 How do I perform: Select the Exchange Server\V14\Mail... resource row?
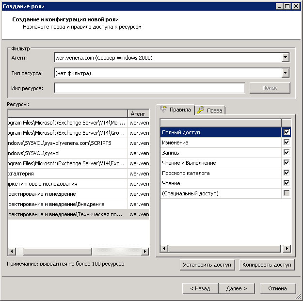(x=79, y=123)
